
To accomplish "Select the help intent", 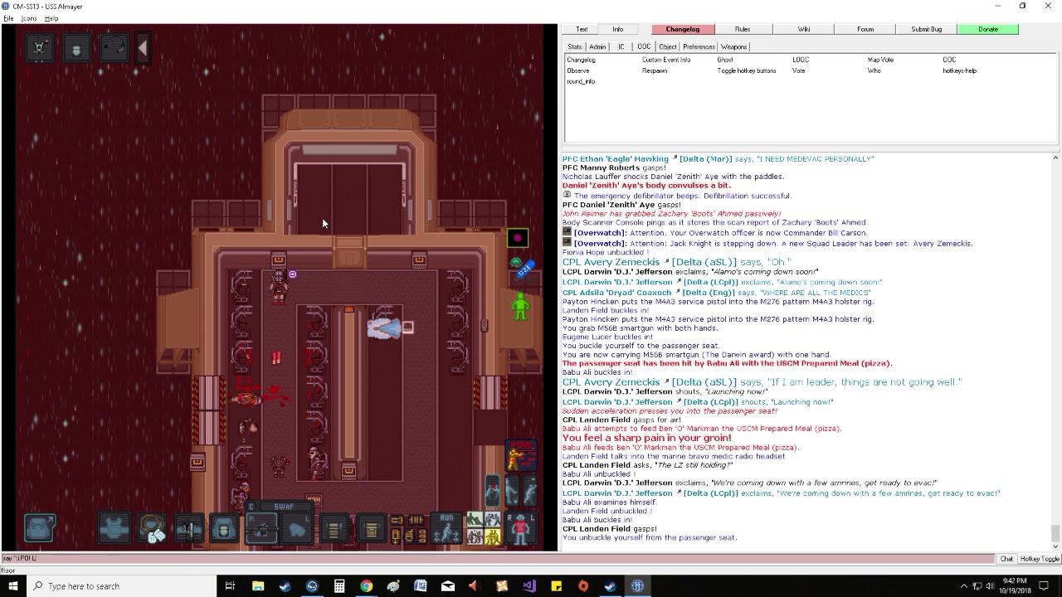I will 475,520.
